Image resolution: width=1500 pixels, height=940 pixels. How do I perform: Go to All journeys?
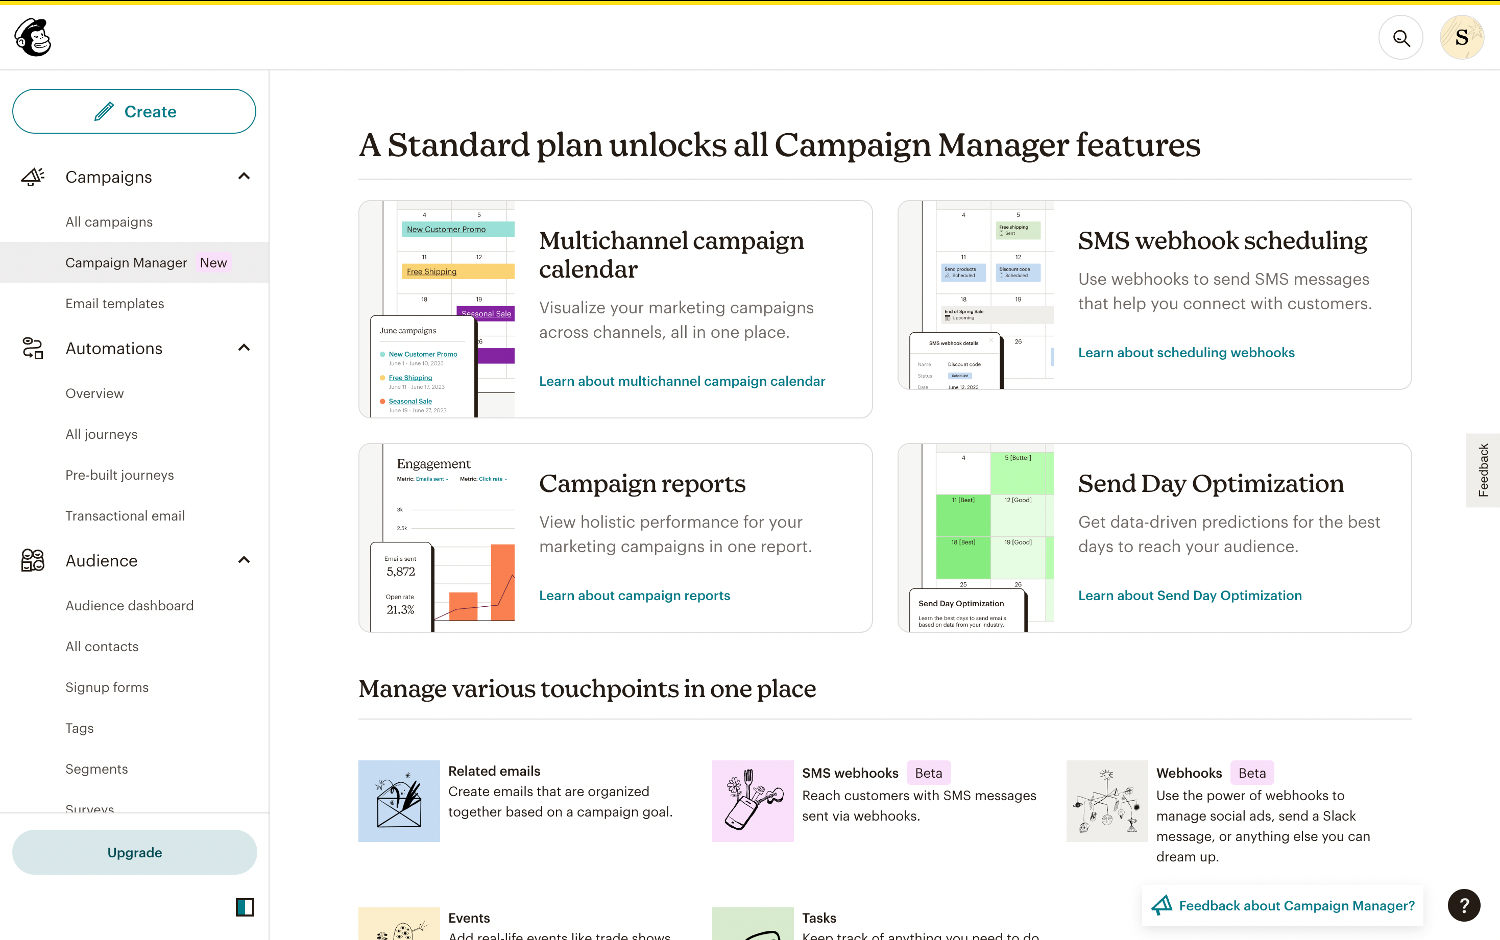pyautogui.click(x=102, y=434)
